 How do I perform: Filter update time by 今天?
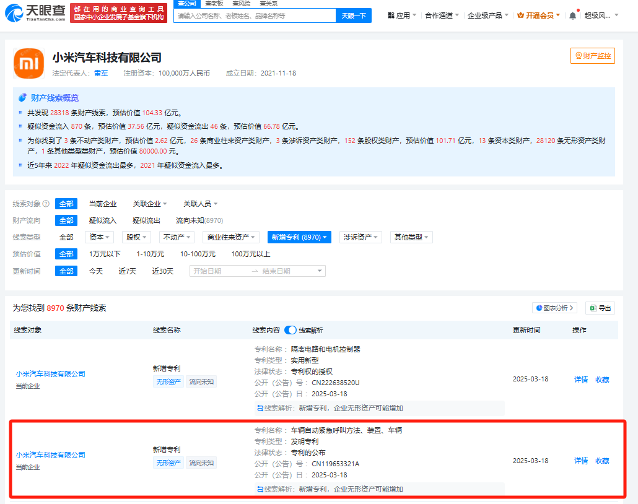(96, 271)
